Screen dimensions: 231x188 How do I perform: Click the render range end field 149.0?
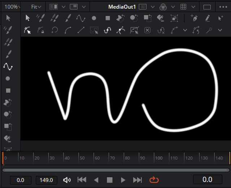point(47,180)
